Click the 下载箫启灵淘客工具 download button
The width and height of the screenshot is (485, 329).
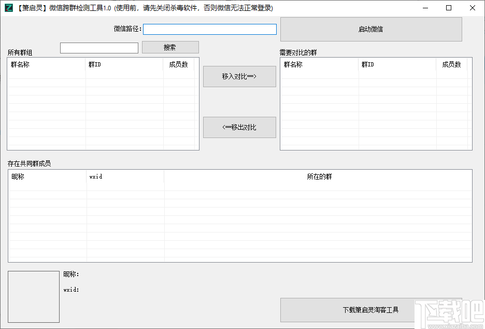pyautogui.click(x=370, y=310)
